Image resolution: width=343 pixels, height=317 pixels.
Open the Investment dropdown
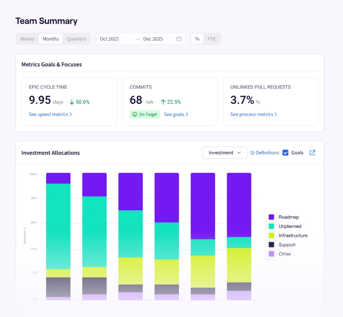[x=225, y=153]
